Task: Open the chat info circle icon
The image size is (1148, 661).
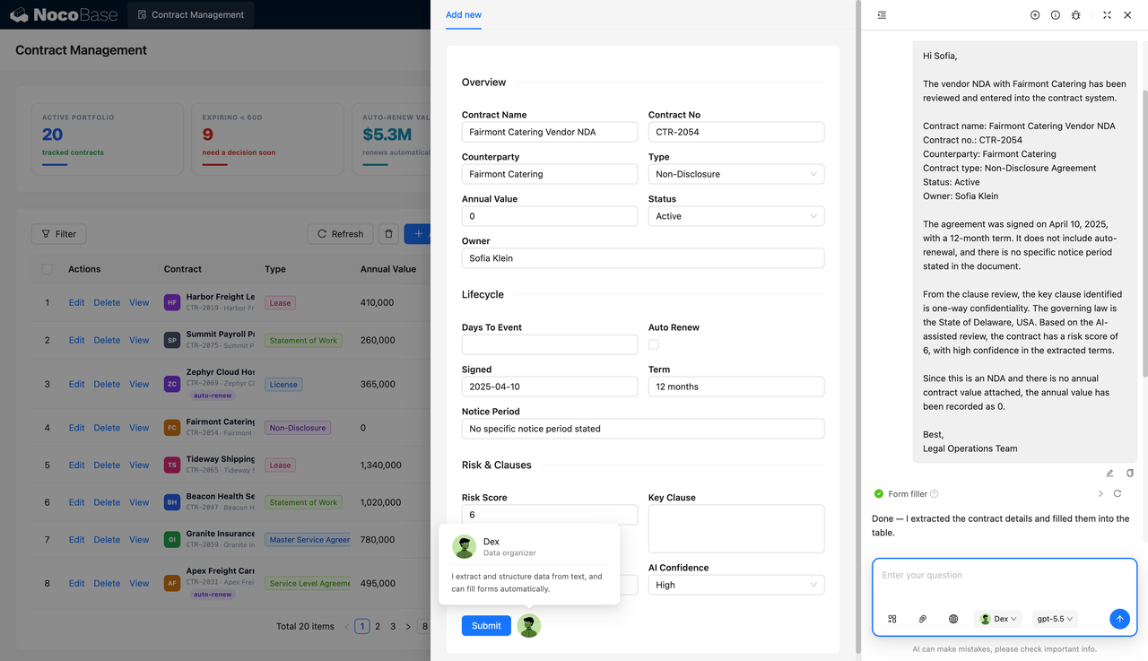Action: [1056, 15]
